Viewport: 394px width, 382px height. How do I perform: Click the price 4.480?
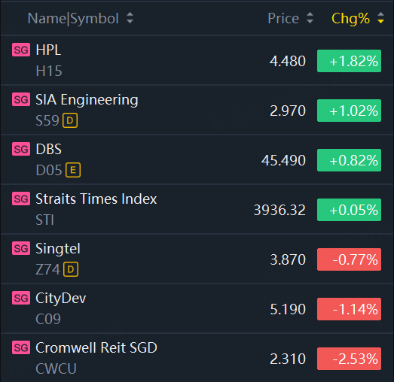(288, 61)
